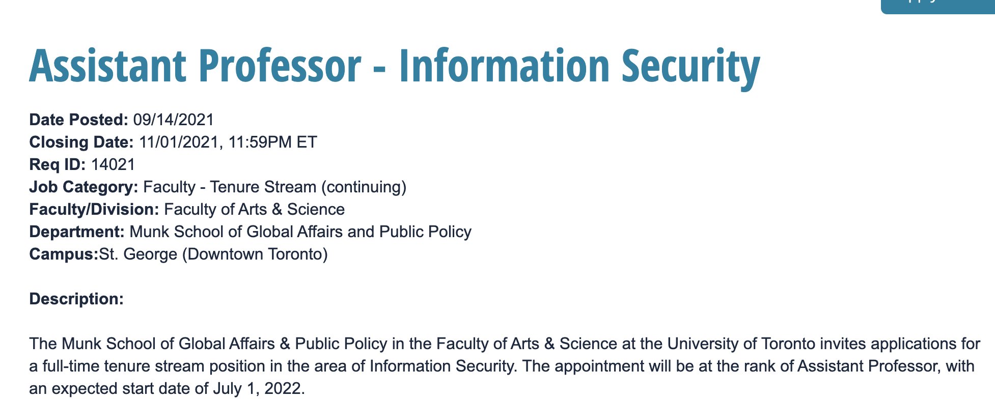Click the Date Posted label
Viewport: 995px width, 399px height.
[x=79, y=120]
